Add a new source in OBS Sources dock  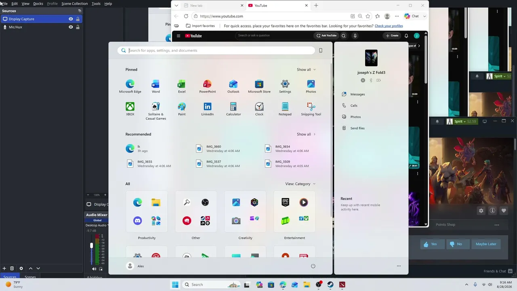(4, 268)
